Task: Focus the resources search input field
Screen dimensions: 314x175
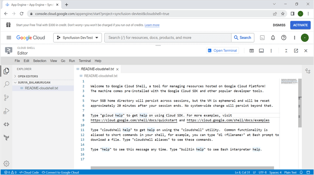Action: (168, 38)
